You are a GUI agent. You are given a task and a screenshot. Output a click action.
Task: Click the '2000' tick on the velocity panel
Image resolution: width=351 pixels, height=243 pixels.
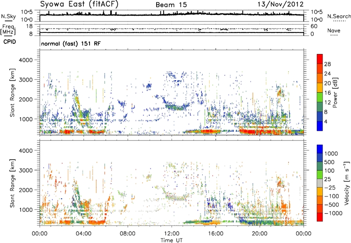[x=26, y=190]
